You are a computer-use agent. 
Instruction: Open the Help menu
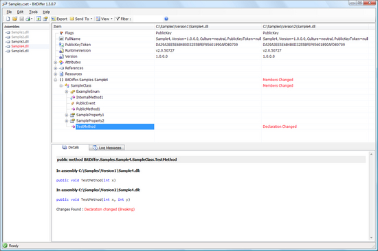pos(46,12)
